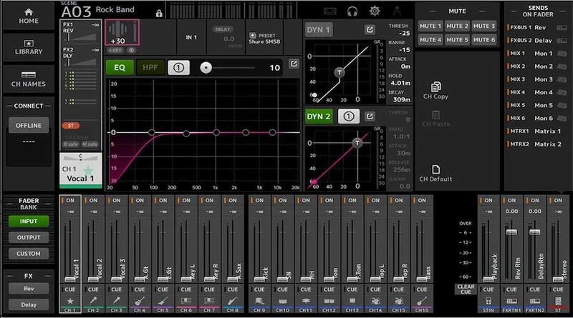The image size is (573, 318).
Task: Open the setup gear icon
Action: coord(375,11)
